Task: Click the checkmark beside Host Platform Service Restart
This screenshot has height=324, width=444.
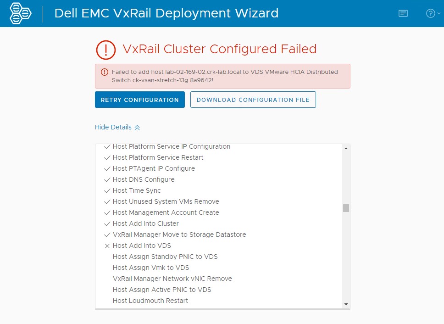Action: tap(107, 157)
